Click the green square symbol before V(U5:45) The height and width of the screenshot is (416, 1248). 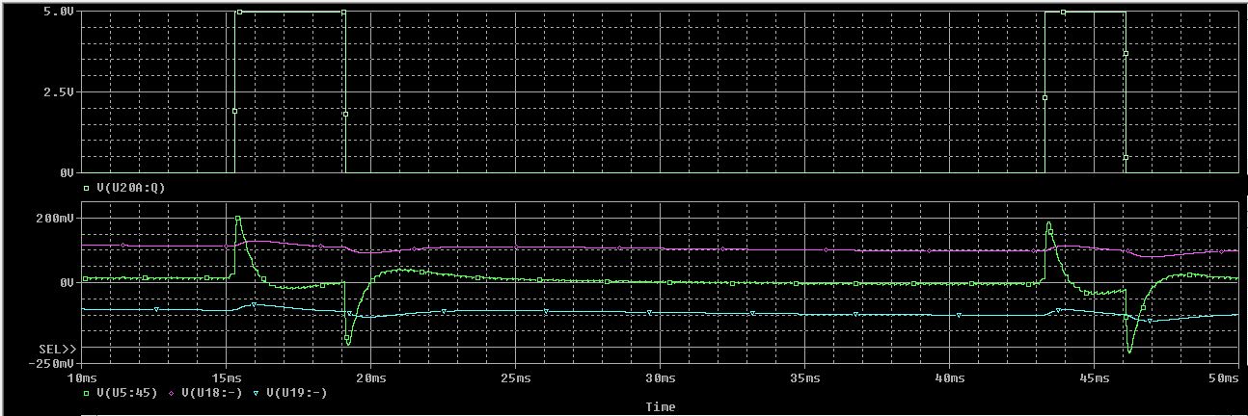click(x=87, y=393)
